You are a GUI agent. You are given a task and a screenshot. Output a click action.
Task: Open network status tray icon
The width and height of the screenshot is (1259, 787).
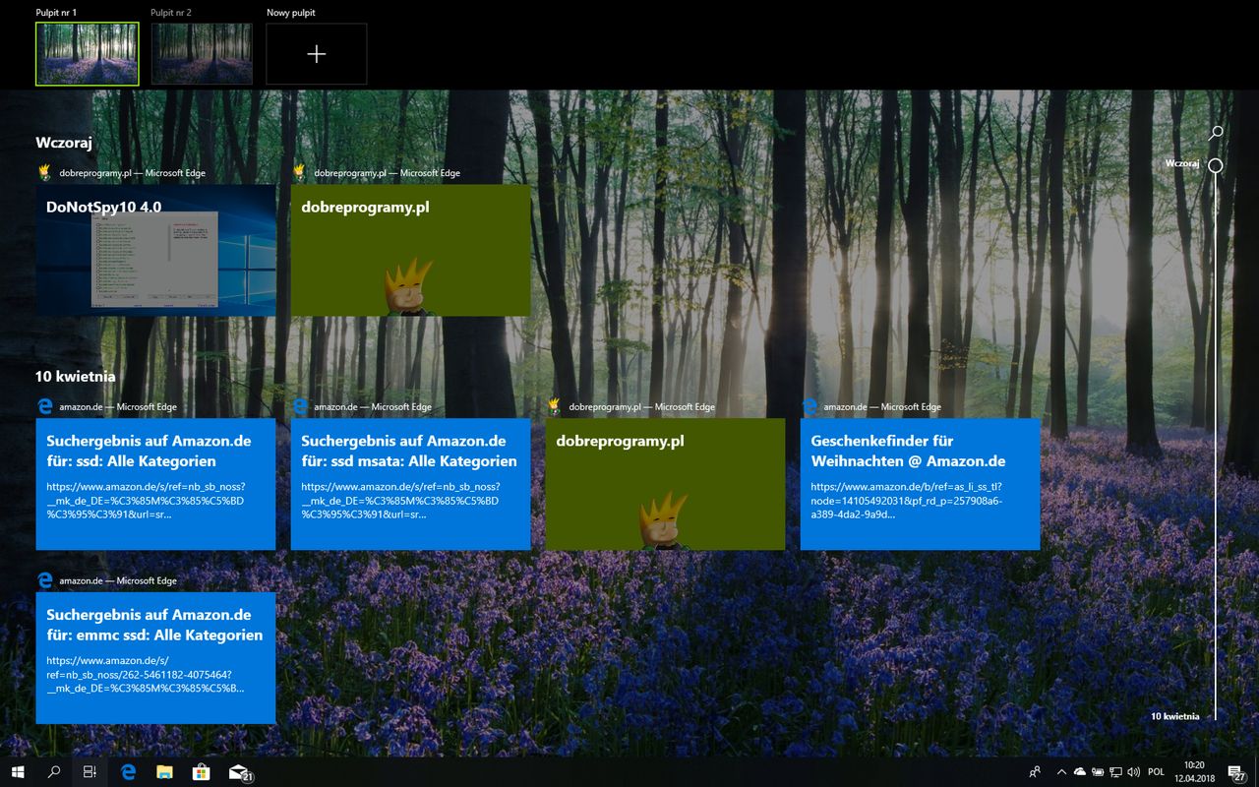pyautogui.click(x=1115, y=772)
